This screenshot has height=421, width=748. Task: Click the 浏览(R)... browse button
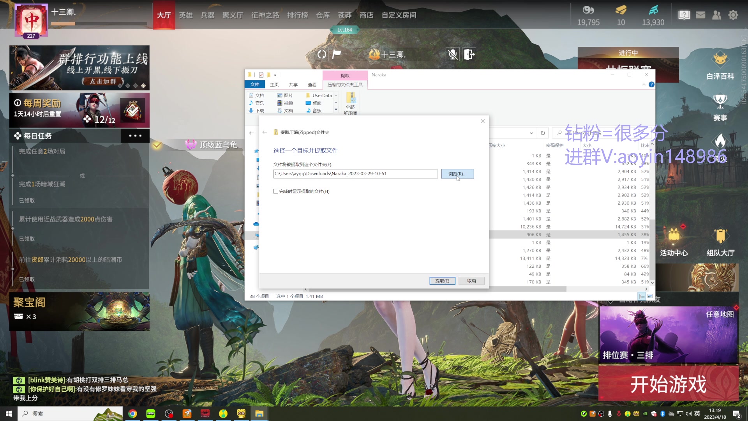457,174
